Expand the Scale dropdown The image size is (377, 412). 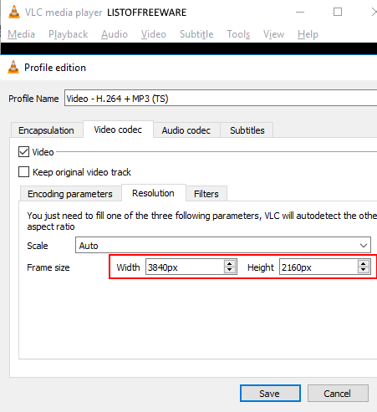click(223, 246)
